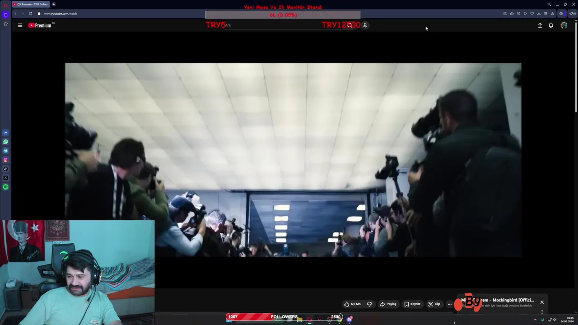Open Opera Easy Setup sliders icon
578x325 pixels.
(x=545, y=14)
